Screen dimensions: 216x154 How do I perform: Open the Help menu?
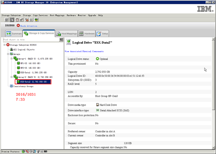[101, 15]
